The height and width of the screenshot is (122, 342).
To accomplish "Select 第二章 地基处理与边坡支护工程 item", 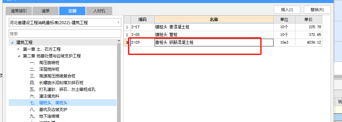I will point(52,56).
